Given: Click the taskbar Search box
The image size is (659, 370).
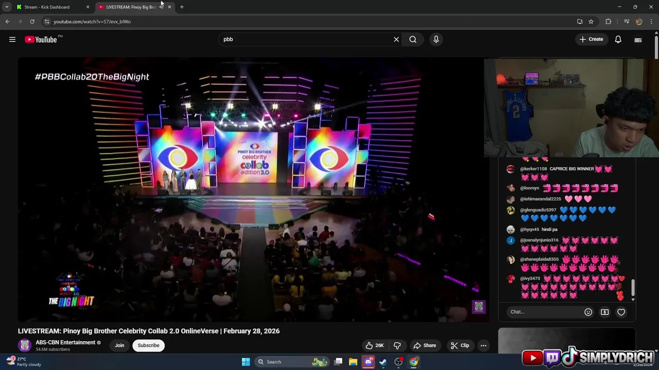Looking at the screenshot, I should tap(292, 362).
